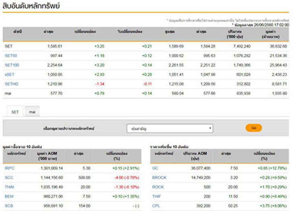Screen dimensions: 293x211
Task: Click the orange Go button
Action: click(254, 128)
